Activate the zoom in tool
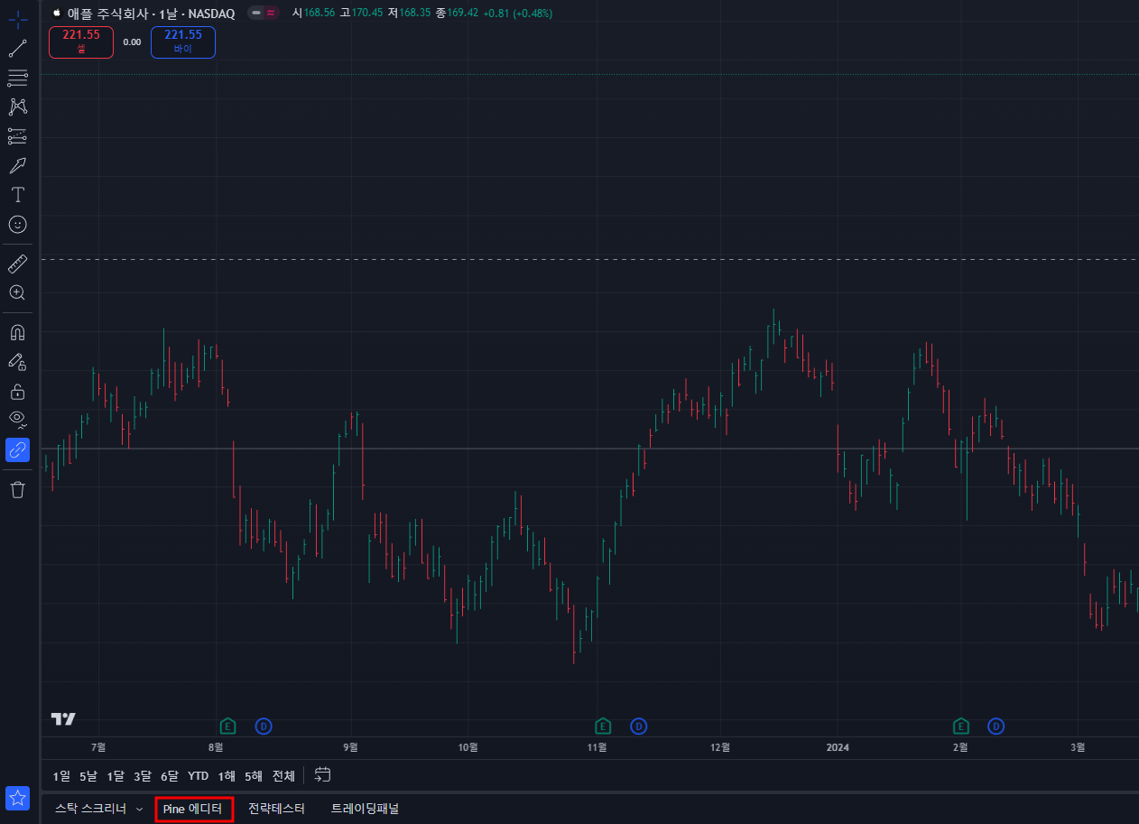 tap(17, 292)
